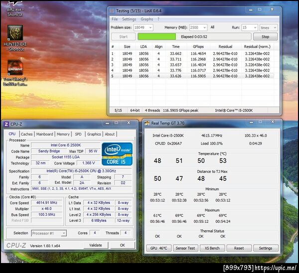Expand the Processor #1 selection dropdown
This screenshot has width=299, height=273.
click(64, 233)
